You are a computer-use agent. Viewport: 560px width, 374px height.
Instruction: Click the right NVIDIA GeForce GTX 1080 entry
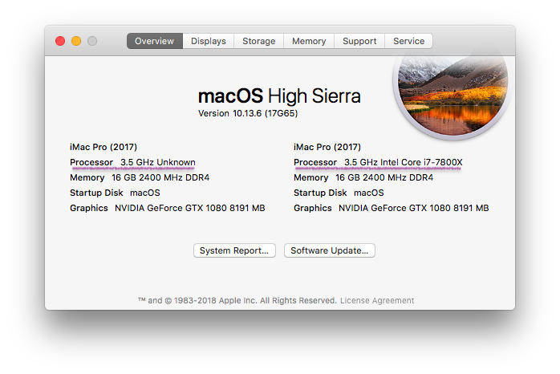(x=413, y=208)
